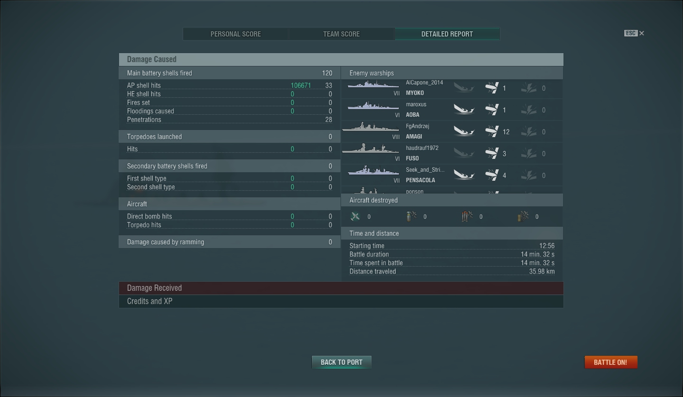Click the Secondary battery shells fired header
Image resolution: width=683 pixels, height=397 pixels.
(230, 166)
